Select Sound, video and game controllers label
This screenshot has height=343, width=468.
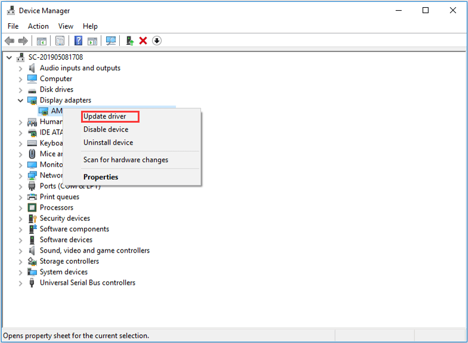[x=95, y=250]
